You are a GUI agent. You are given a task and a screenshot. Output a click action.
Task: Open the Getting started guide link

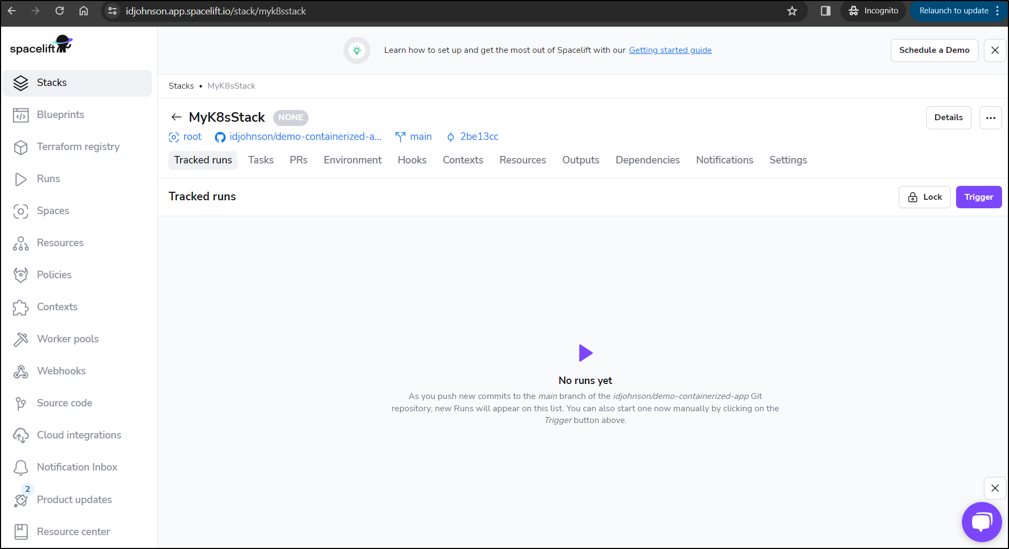[x=670, y=50]
